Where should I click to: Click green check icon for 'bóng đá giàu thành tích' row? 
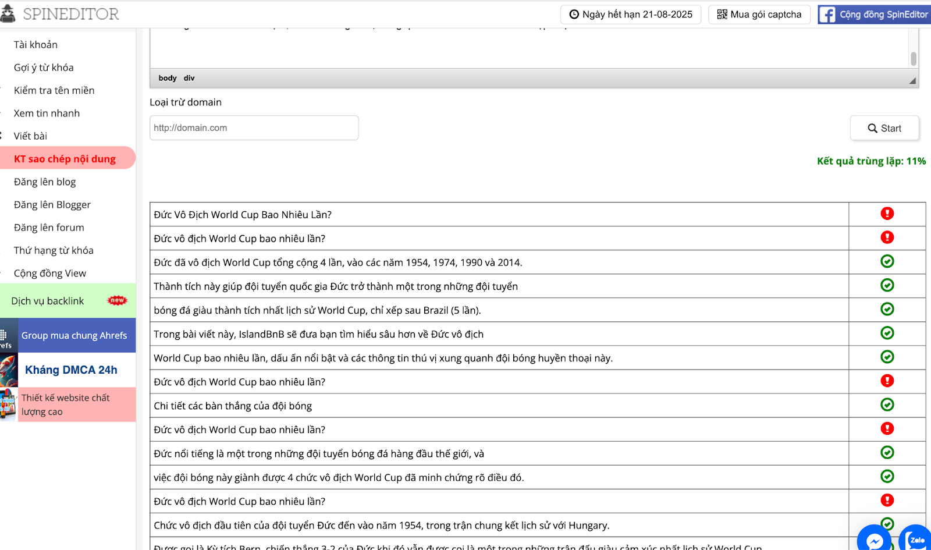[887, 309]
